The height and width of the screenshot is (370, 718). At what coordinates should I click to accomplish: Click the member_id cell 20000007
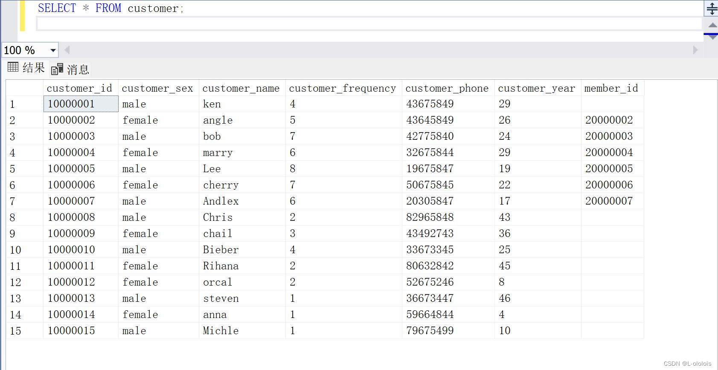coord(612,201)
